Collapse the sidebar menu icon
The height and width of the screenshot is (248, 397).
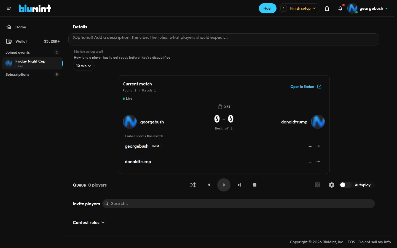pos(9,8)
